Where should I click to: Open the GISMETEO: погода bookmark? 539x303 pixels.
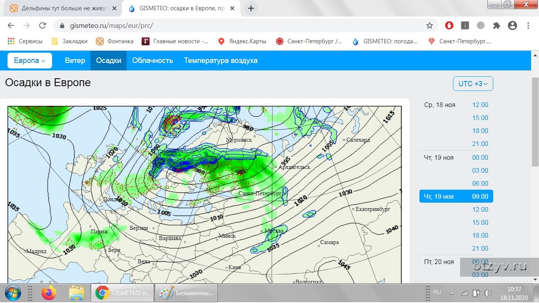click(385, 41)
